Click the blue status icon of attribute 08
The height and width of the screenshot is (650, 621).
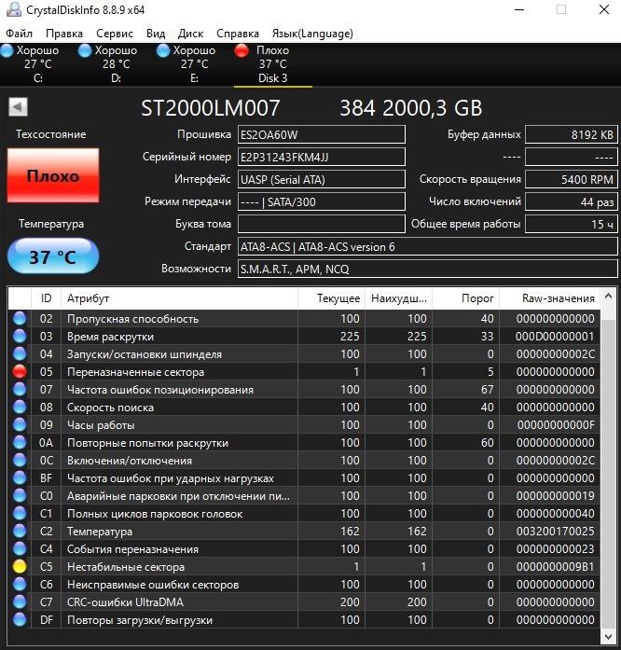[20, 408]
